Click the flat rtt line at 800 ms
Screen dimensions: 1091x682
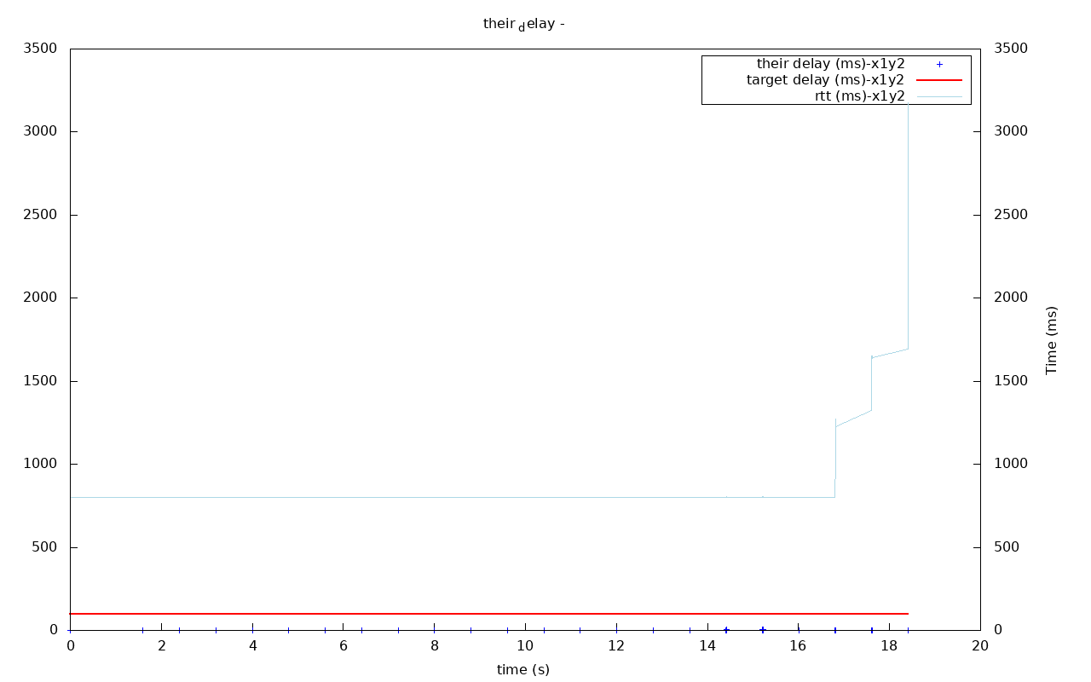[452, 497]
